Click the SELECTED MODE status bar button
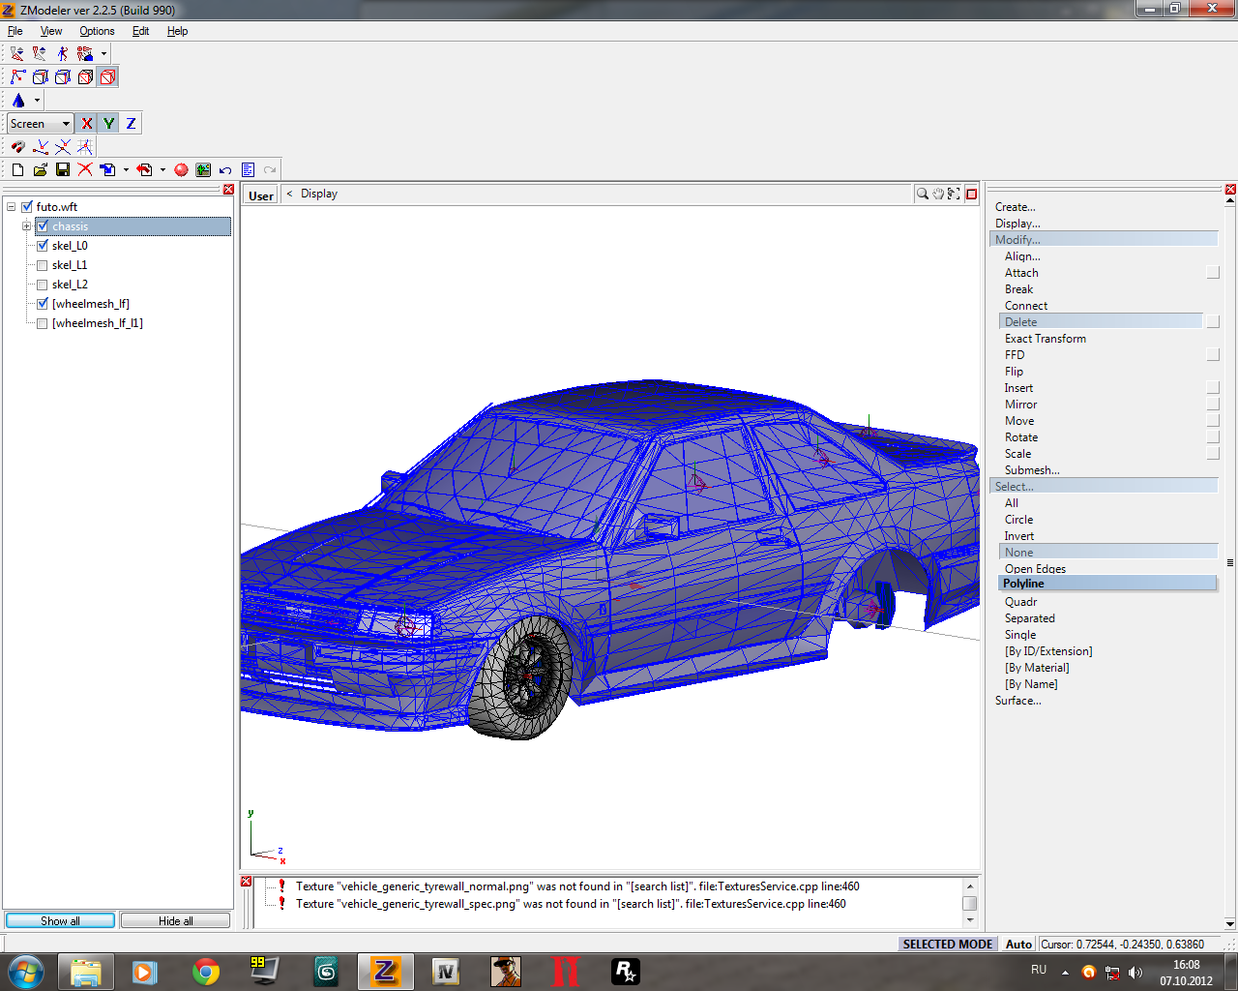Image resolution: width=1238 pixels, height=991 pixels. (x=948, y=944)
